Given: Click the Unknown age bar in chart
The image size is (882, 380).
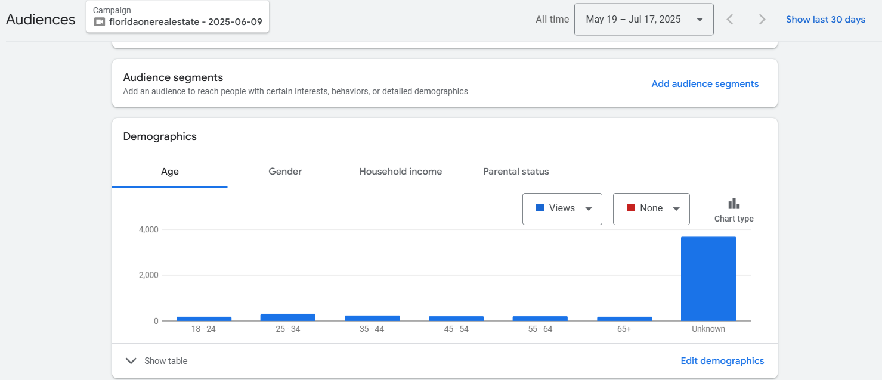Looking at the screenshot, I should 708,279.
